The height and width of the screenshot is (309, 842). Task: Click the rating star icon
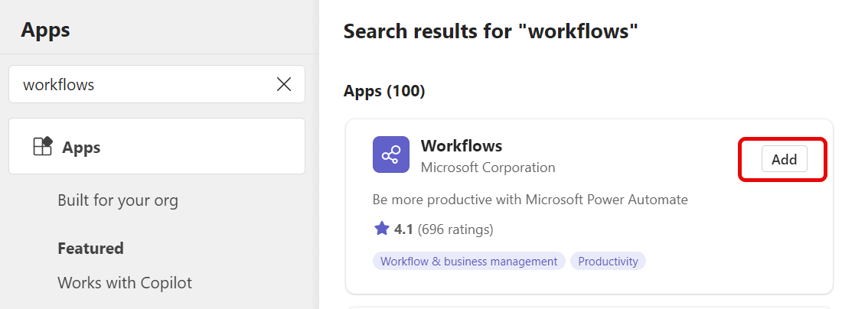pos(382,229)
